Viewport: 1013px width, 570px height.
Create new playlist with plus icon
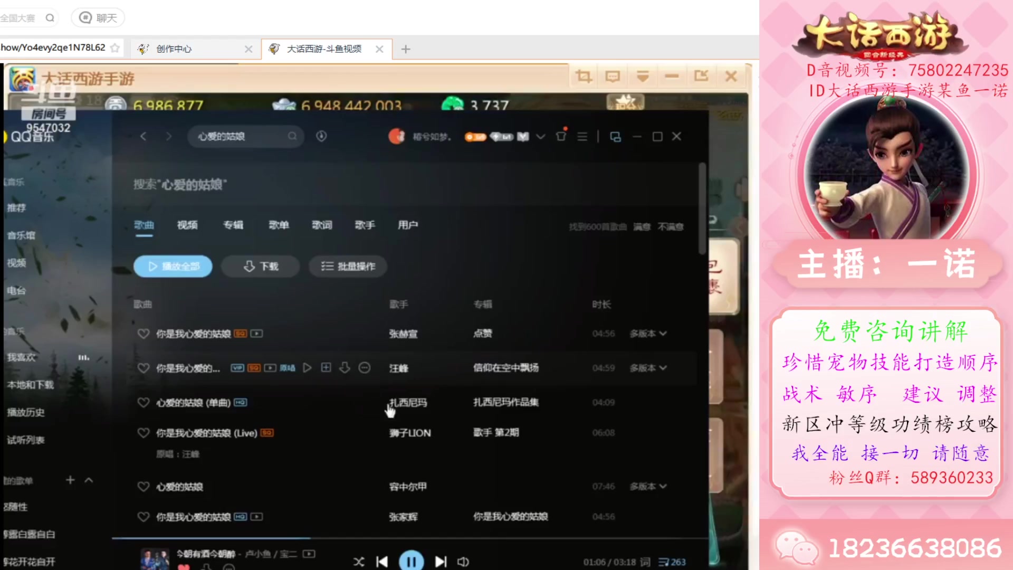(70, 480)
